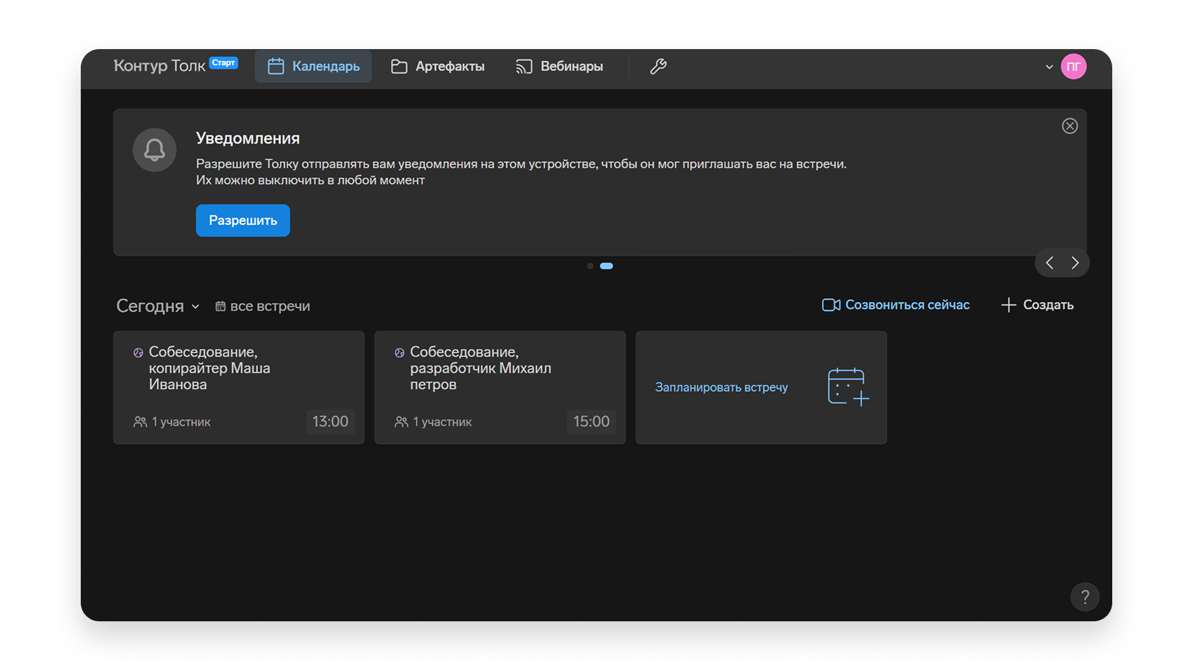Screen dimensions: 1193x671
Task: Click Создать to add a meeting
Action: tap(1037, 305)
